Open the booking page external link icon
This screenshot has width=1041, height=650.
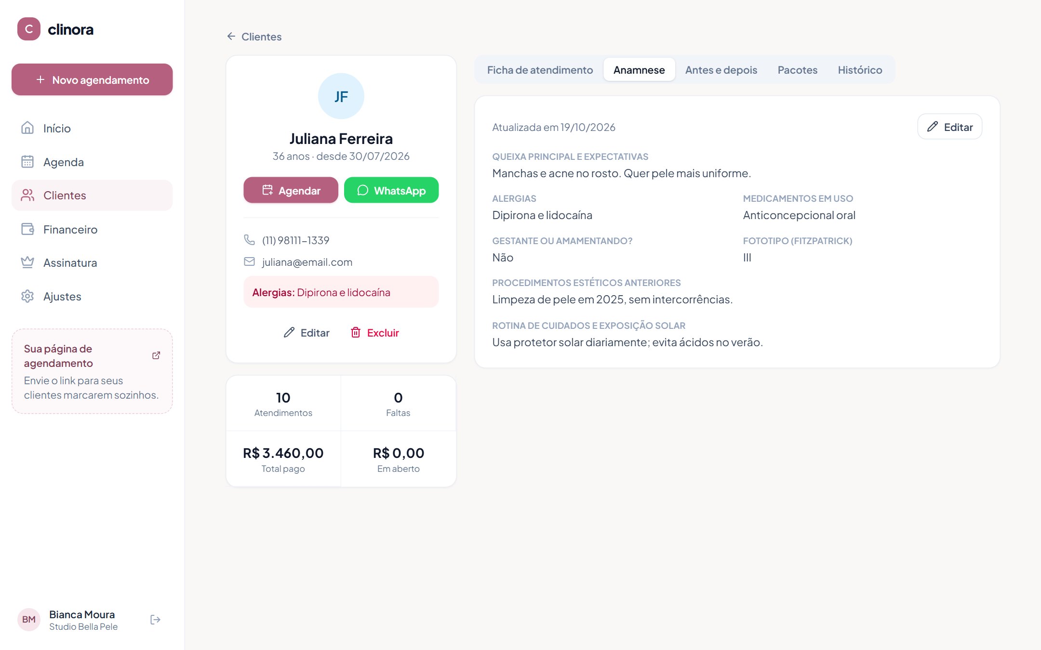click(156, 355)
